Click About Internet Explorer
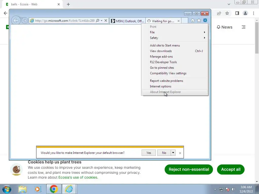This screenshot has height=194, width=259. tap(175, 92)
